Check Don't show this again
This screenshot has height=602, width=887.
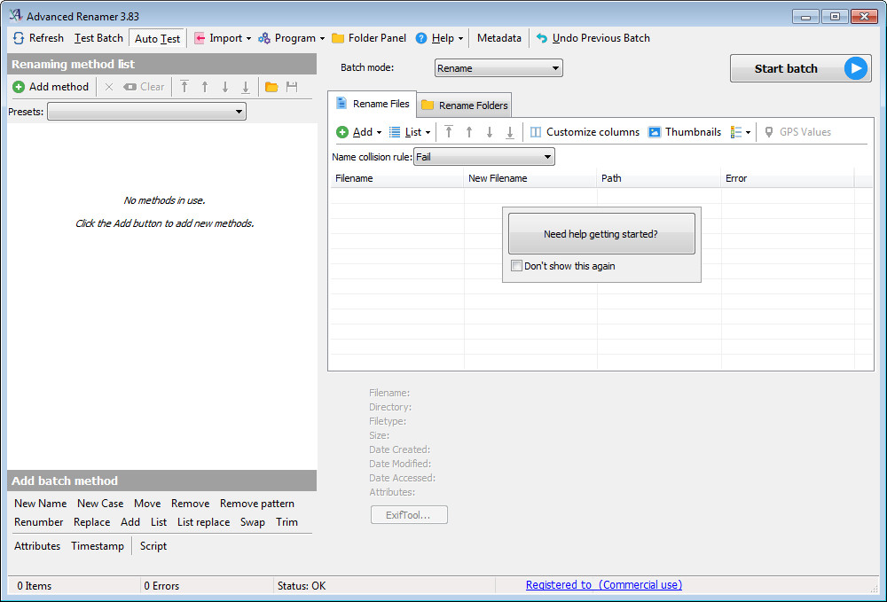coord(516,266)
